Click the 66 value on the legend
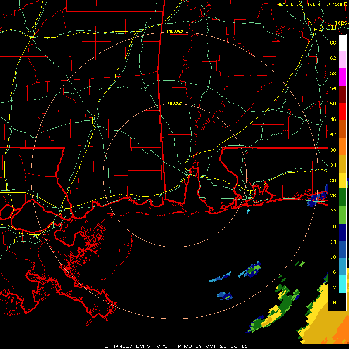This screenshot has width=349, height=349. [333, 43]
